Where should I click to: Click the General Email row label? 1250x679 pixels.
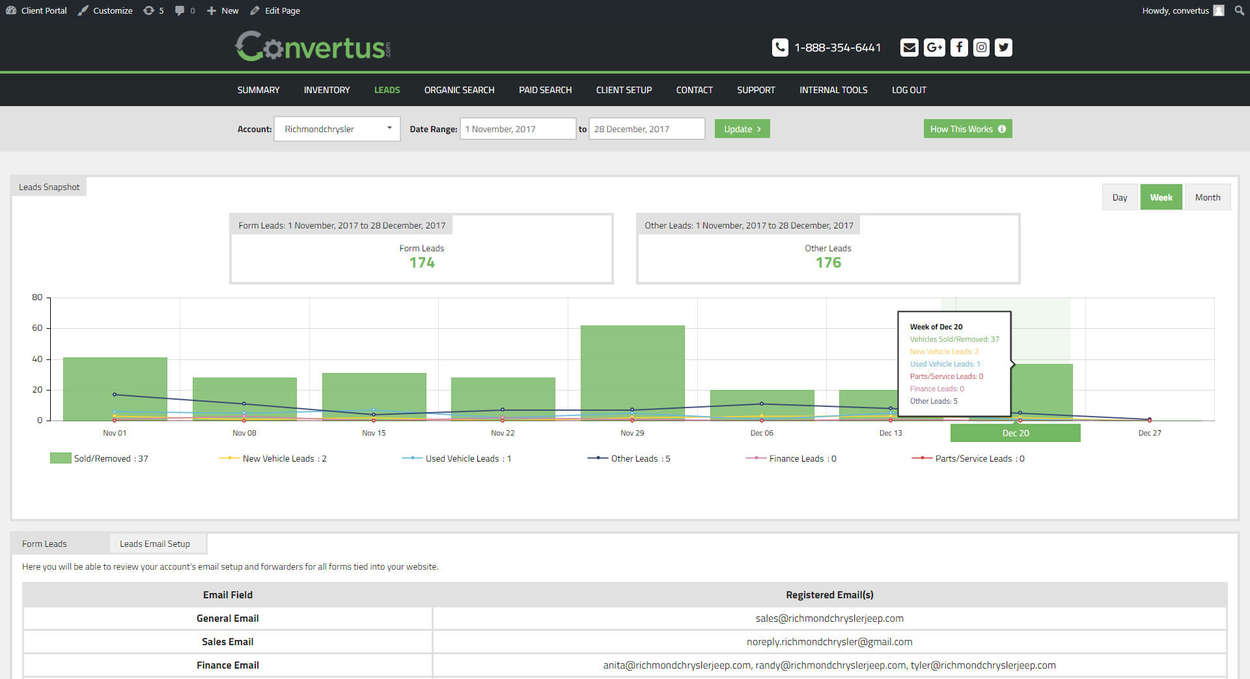228,618
